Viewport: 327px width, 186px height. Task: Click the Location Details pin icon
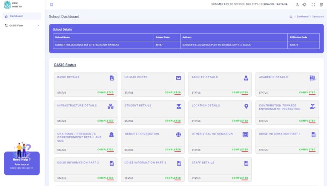[246, 106]
